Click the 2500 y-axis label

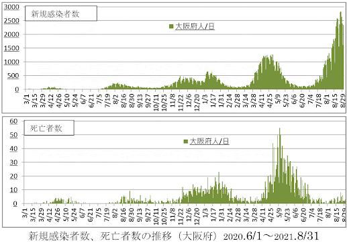point(11,21)
